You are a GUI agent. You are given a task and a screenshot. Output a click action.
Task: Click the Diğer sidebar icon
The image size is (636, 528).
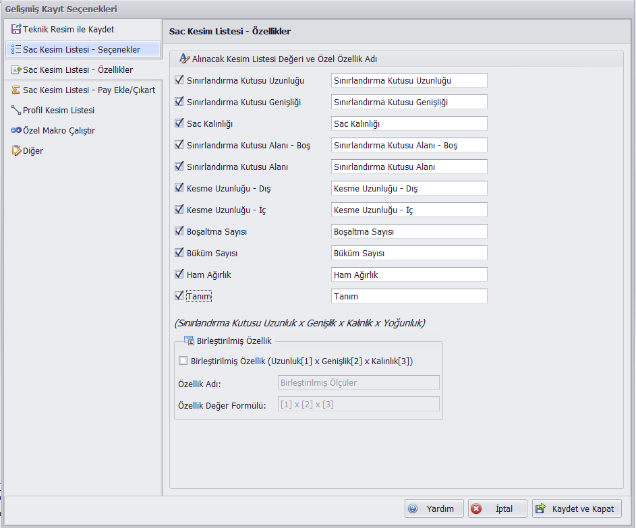tap(16, 150)
